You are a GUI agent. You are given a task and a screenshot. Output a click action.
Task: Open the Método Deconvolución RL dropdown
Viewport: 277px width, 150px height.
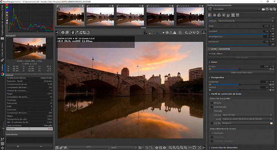point(246,21)
